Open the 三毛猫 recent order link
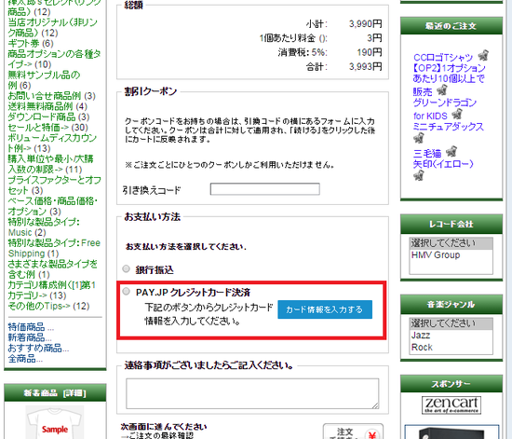The image size is (512, 439). (427, 153)
